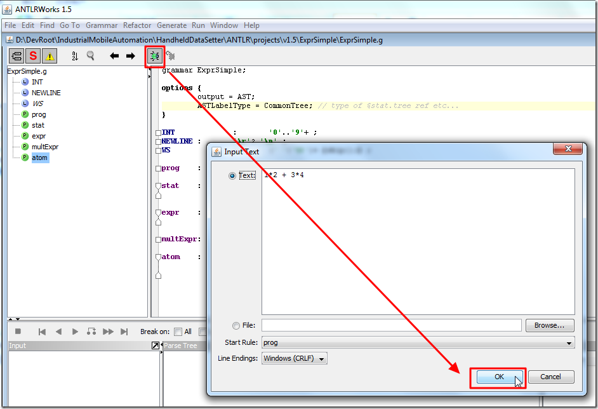Collapse the atom rule fold marker
This screenshot has width=598, height=409.
click(x=158, y=257)
